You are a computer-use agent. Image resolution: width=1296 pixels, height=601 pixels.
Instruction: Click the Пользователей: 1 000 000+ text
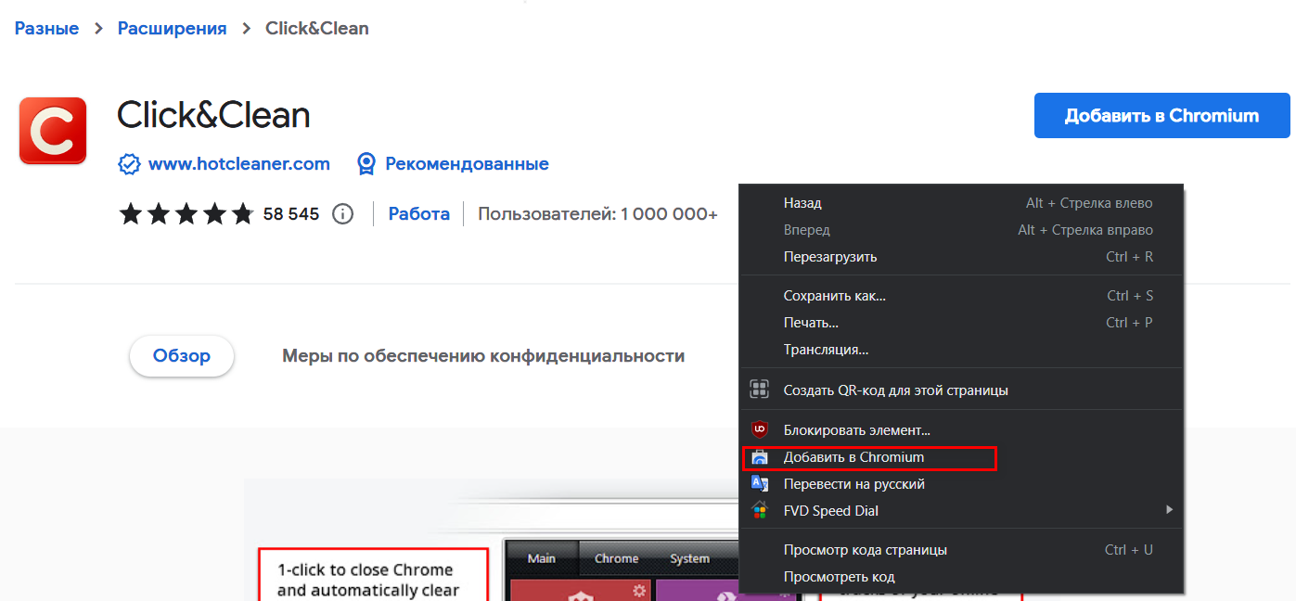597,214
